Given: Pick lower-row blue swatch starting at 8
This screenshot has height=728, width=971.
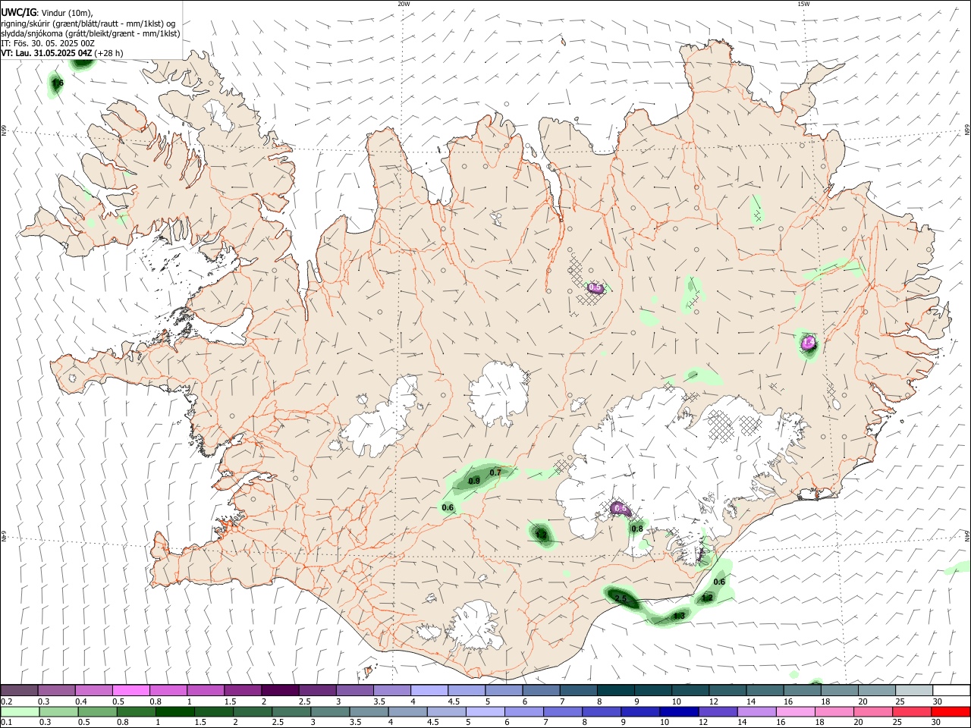Looking at the screenshot, I should coord(602,711).
